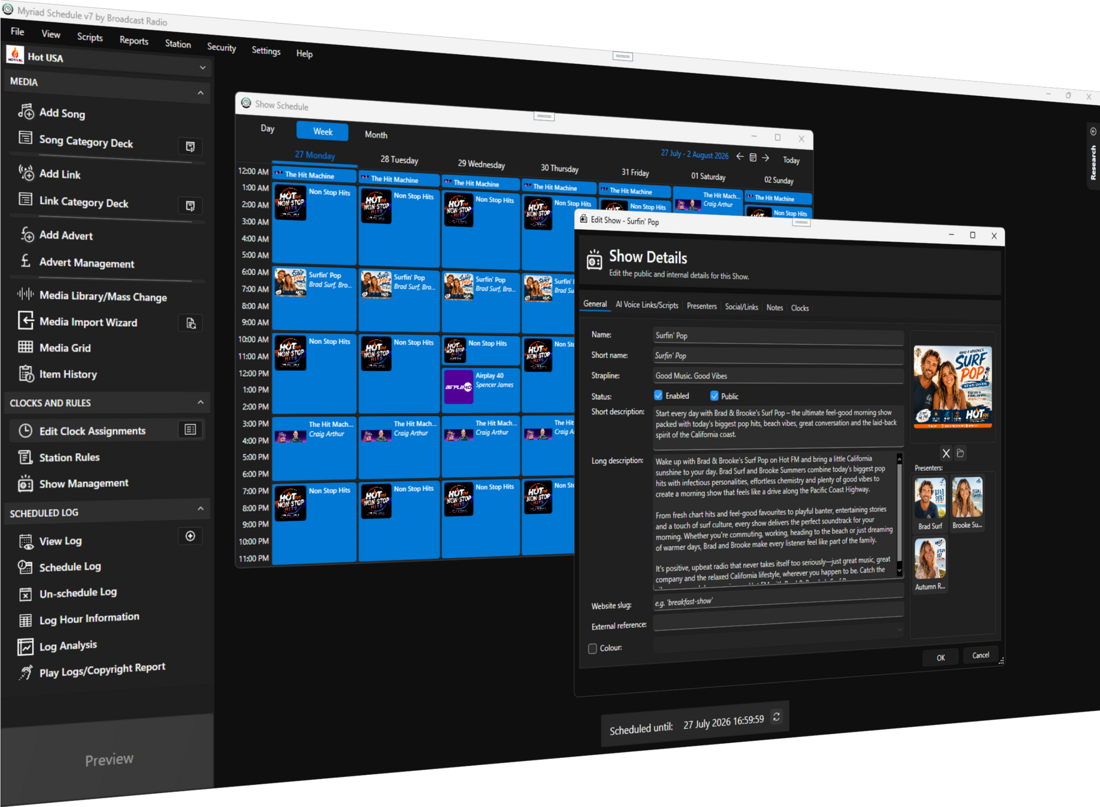Browse for a show artwork file
The height and width of the screenshot is (807, 1100).
tap(961, 453)
